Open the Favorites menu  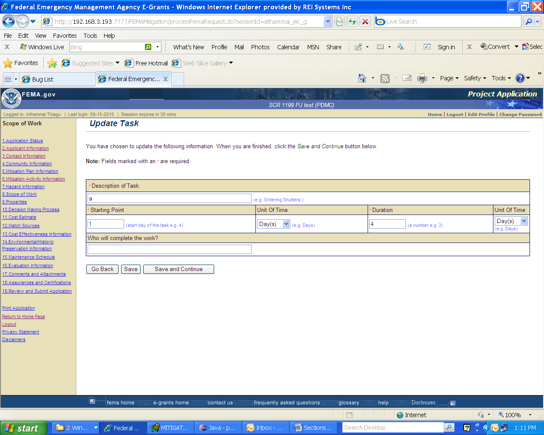point(65,36)
